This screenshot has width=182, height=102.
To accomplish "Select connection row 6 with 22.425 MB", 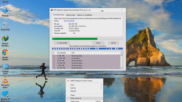I will (x=86, y=68).
